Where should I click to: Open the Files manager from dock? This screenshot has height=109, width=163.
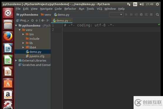tap(8, 25)
